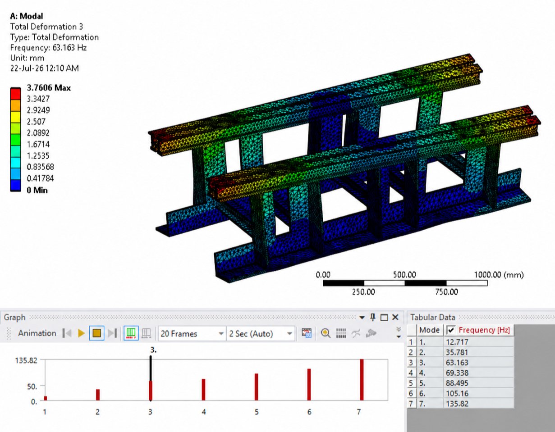Click the zoom magnifier icon in Graph toolbar
Viewport: 555px width, 432px height.
tap(326, 333)
